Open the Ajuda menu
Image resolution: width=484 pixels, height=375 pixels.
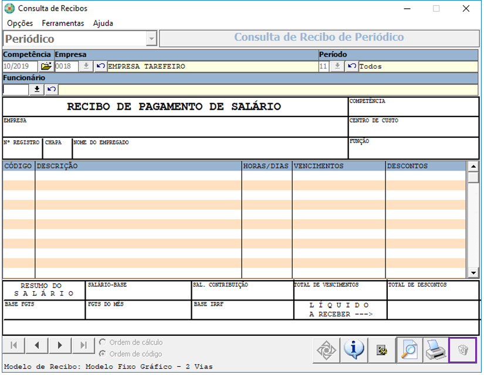coord(103,23)
